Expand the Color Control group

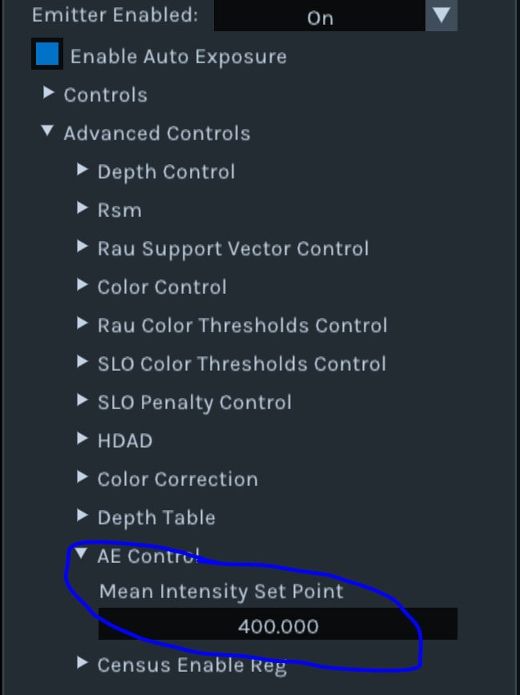point(82,286)
